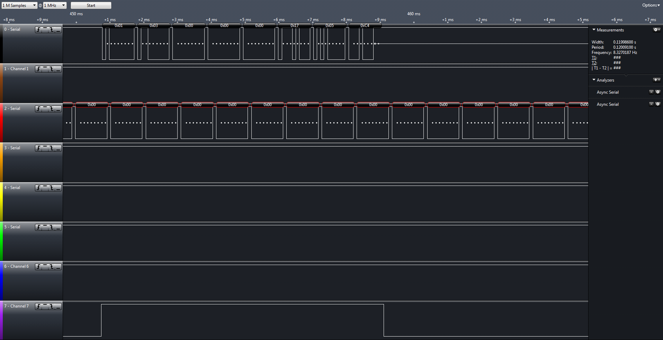Screen dimensions: 663x340
Task: Set rising-edge trigger on Channel 6
Action: tap(38, 267)
